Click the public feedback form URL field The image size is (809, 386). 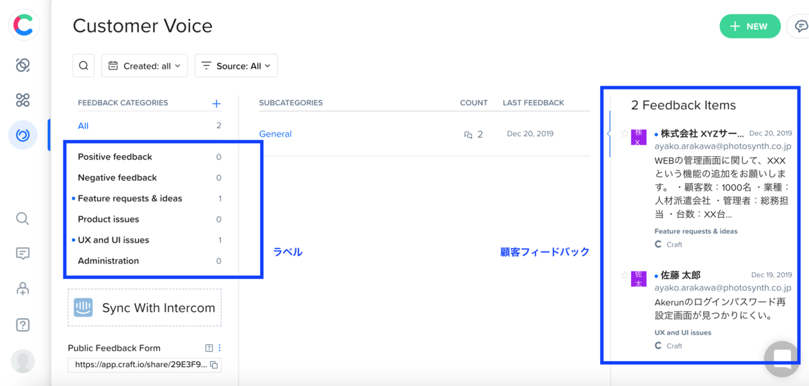144,364
